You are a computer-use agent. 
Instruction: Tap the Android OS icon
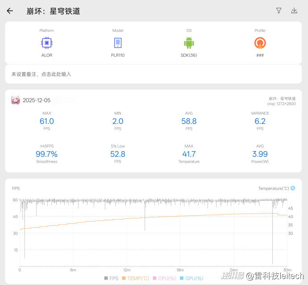point(189,43)
